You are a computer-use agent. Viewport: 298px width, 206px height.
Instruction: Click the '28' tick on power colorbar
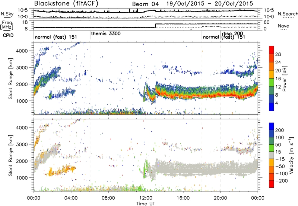coord(278,54)
